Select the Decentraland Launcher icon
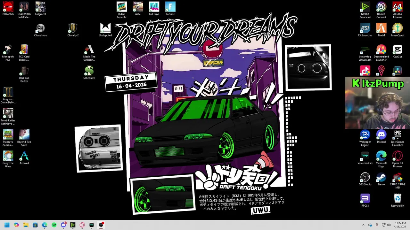Viewport: 410px width, 230px height. [x=381, y=53]
